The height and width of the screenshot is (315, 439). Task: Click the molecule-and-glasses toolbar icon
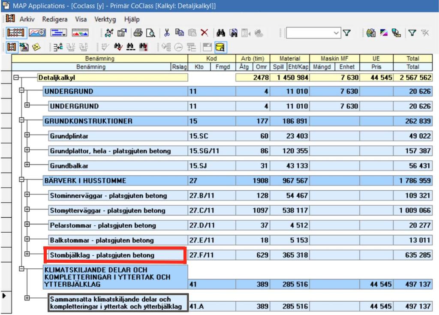point(109,33)
